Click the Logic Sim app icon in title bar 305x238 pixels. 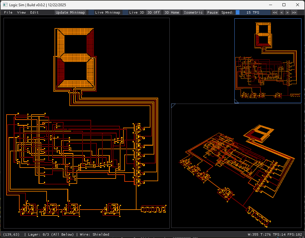point(5,5)
